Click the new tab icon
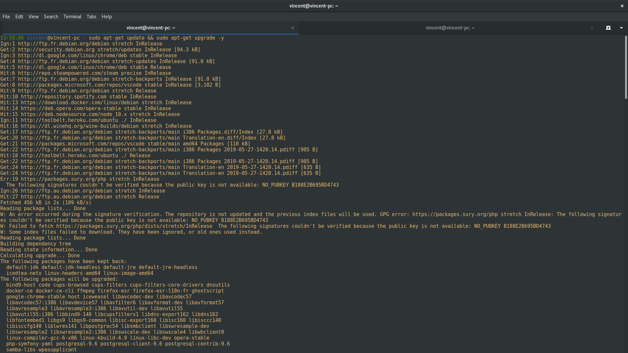The image size is (628, 353). pos(608,28)
